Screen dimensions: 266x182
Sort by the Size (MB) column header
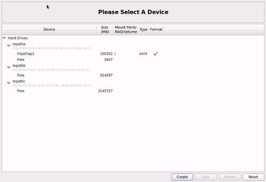click(105, 29)
